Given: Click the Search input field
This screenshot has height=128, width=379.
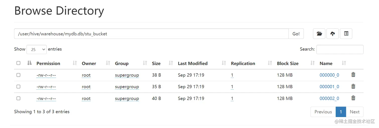Looking at the screenshot, I should [x=340, y=49].
